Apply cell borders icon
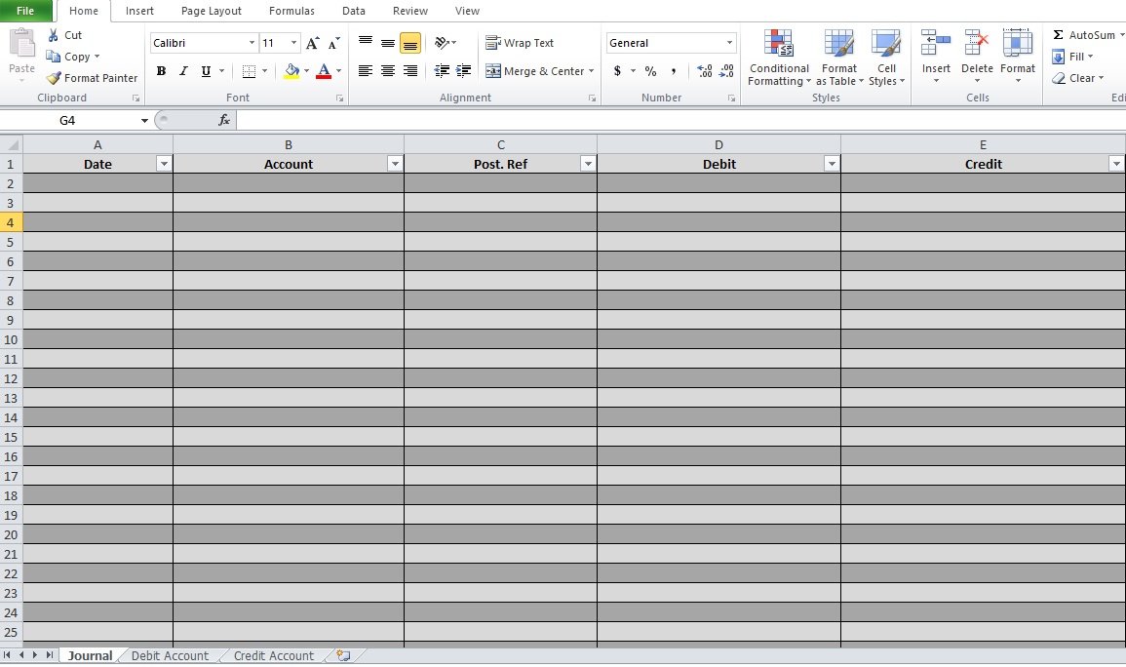Image resolution: width=1126 pixels, height=667 pixels. [250, 71]
